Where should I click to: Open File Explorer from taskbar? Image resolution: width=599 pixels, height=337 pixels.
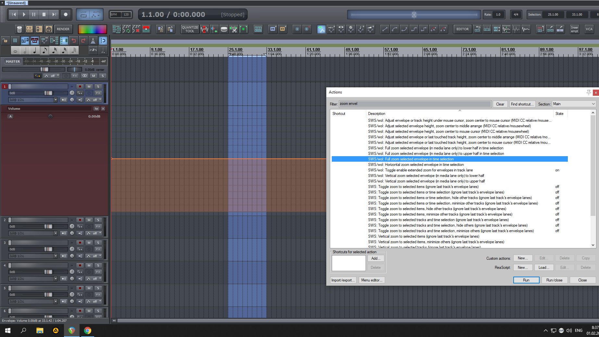(x=40, y=331)
